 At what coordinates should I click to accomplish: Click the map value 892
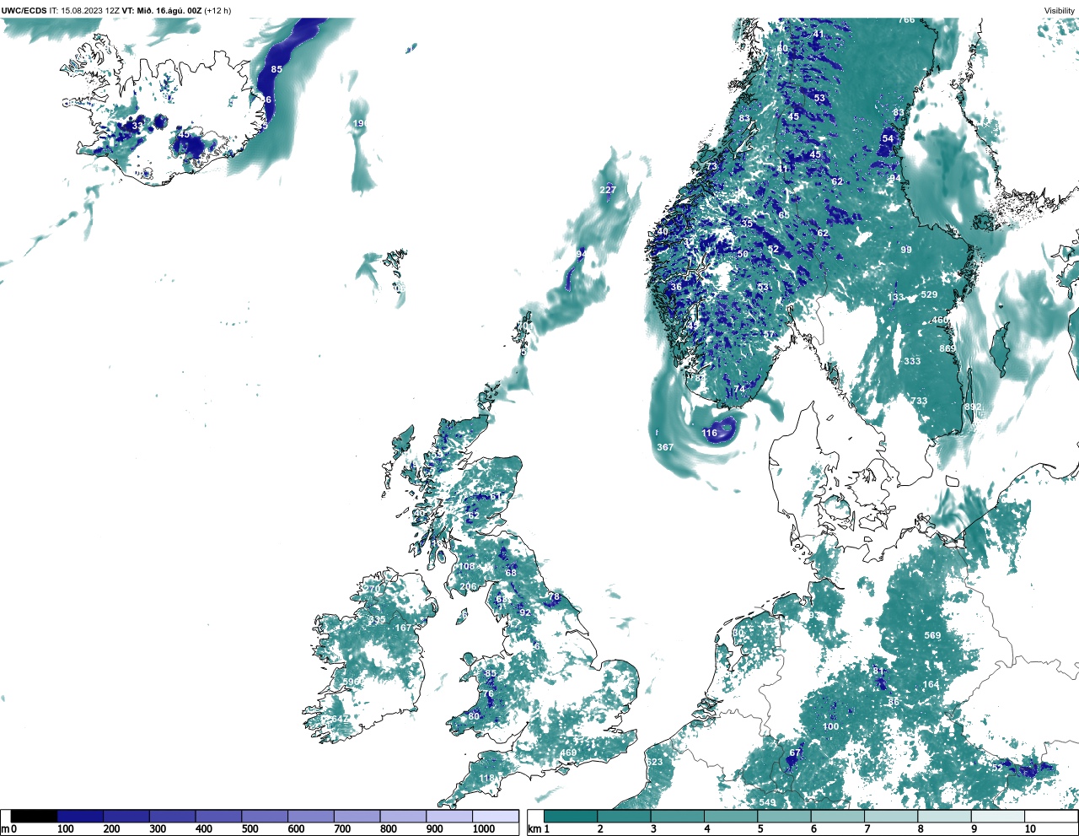click(x=973, y=407)
